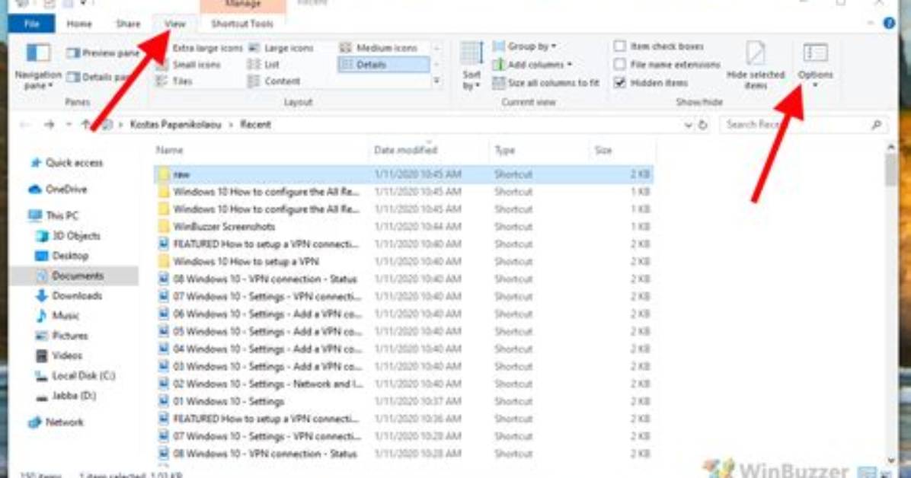Image resolution: width=911 pixels, height=478 pixels.
Task: Toggle the Details pane
Action: pyautogui.click(x=99, y=77)
